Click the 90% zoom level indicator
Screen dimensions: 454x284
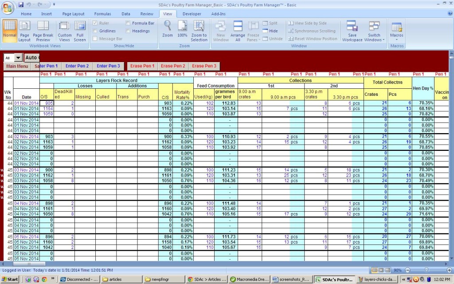point(398,270)
